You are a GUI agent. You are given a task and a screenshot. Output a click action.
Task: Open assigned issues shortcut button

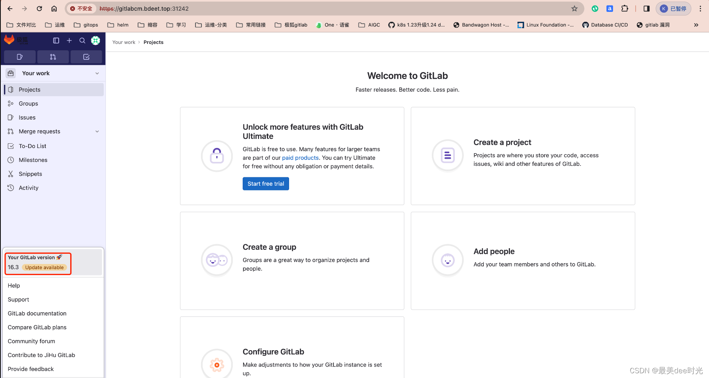[x=20, y=57]
